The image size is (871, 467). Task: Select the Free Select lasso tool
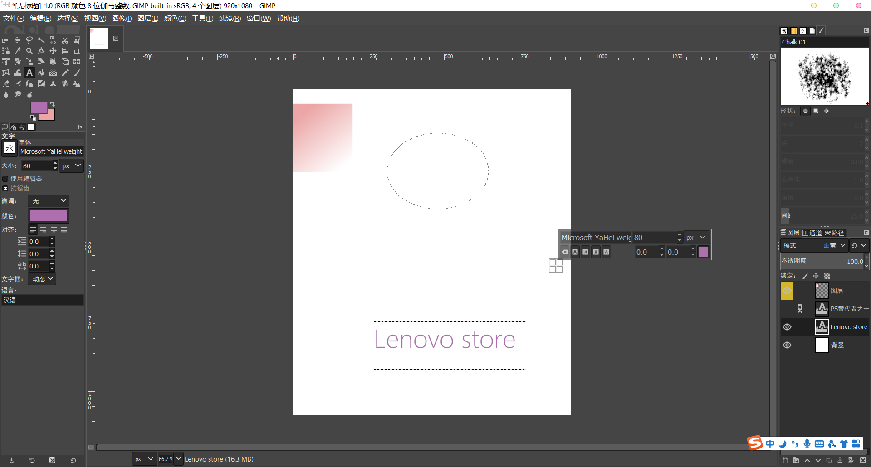pos(29,40)
